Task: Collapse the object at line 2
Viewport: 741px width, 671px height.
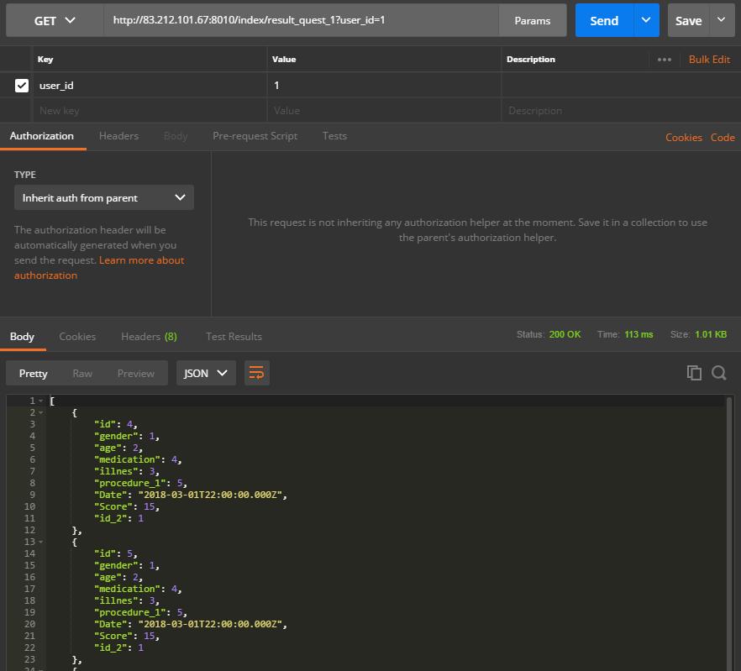Action: tap(40, 412)
